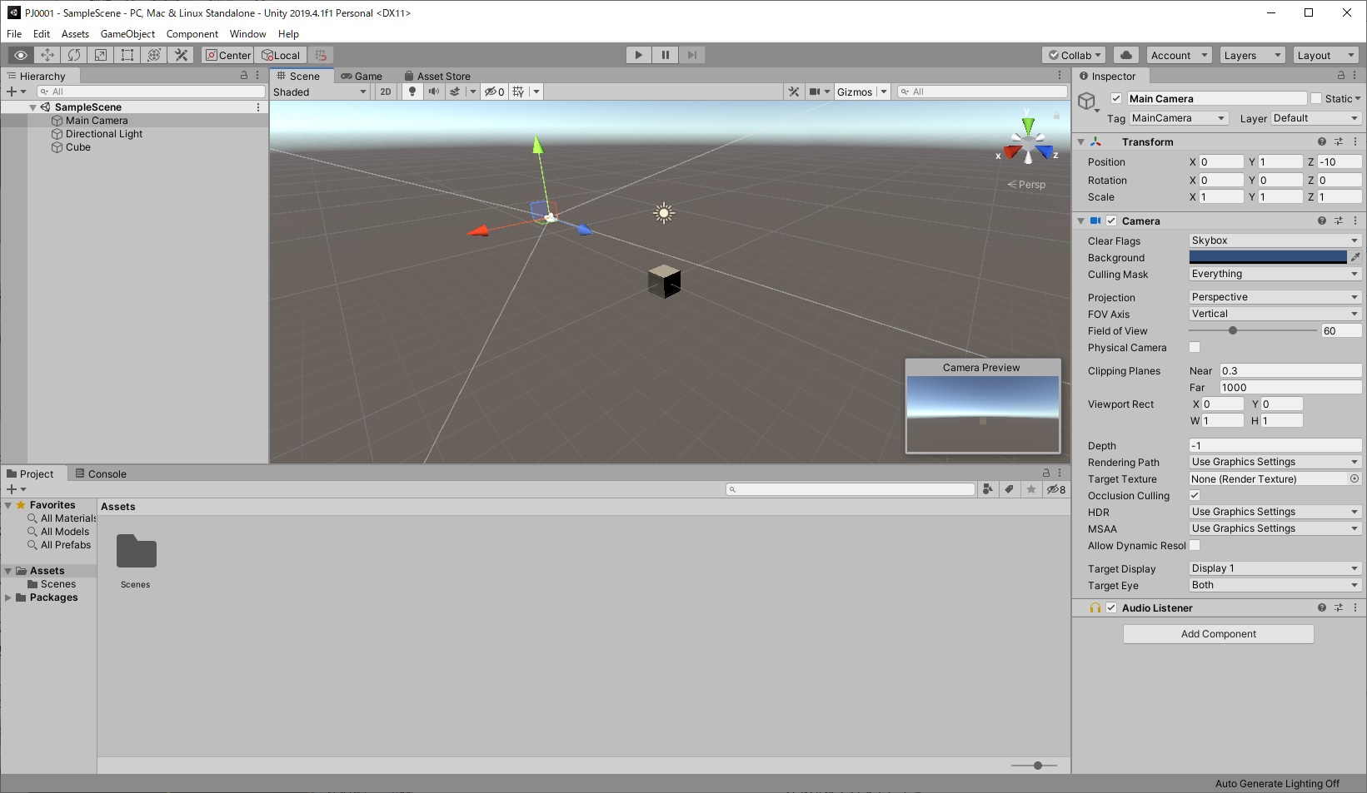
Task: Toggle the 2D scene view mode
Action: click(x=386, y=92)
